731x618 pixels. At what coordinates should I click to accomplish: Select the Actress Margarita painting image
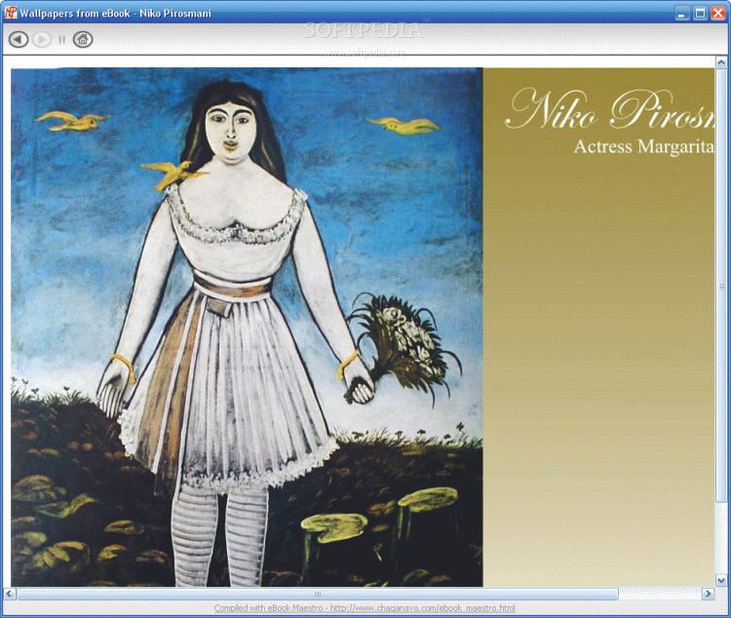(x=247, y=327)
